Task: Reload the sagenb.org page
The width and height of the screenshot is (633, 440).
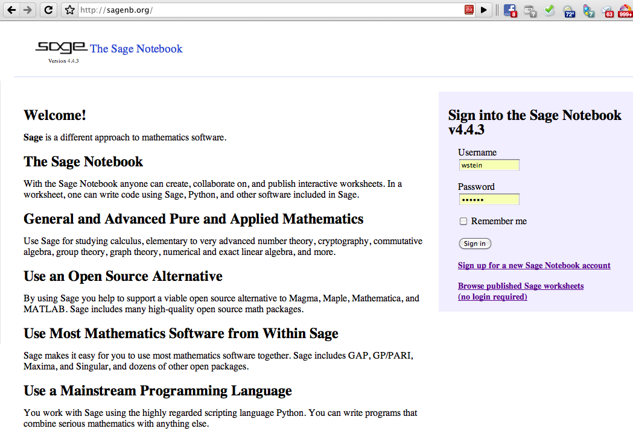Action: click(48, 10)
